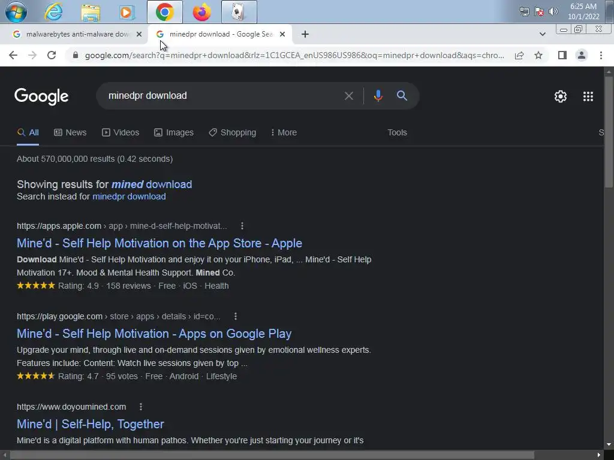614x460 pixels.
Task: Open the Google apps grid
Action: pos(588,96)
